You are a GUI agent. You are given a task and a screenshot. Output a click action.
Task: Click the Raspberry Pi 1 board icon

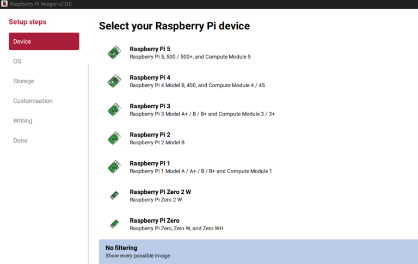pyautogui.click(x=114, y=167)
